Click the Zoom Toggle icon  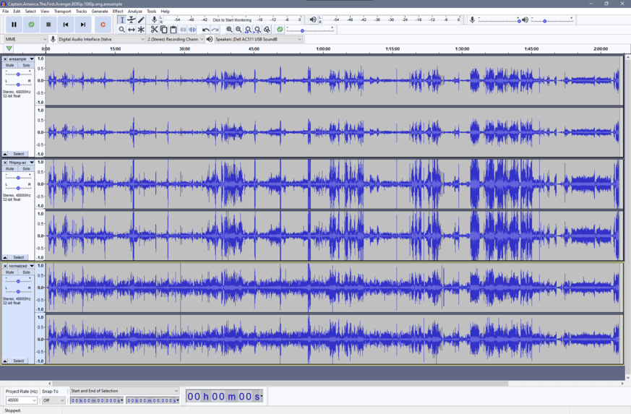point(267,30)
